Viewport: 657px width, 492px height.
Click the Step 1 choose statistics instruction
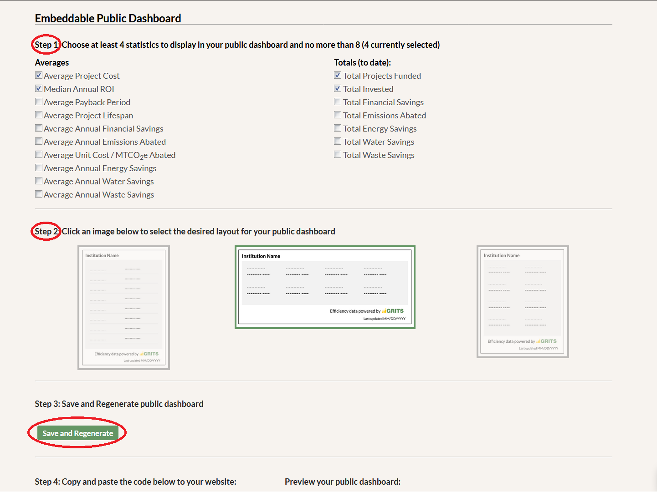pos(237,45)
